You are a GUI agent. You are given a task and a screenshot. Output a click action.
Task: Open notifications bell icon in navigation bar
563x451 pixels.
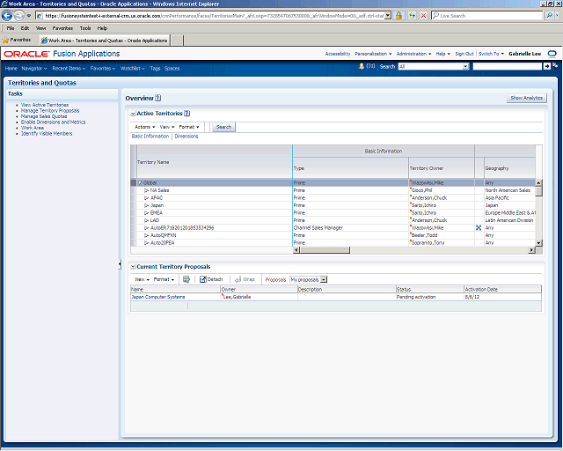coord(362,66)
